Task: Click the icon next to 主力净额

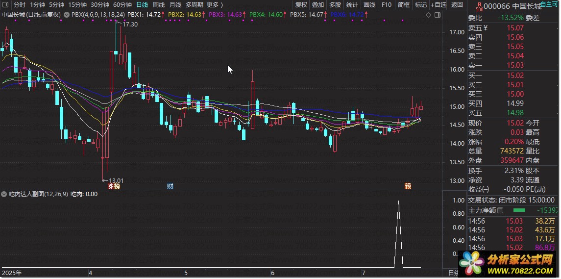Action: (x=501, y=210)
